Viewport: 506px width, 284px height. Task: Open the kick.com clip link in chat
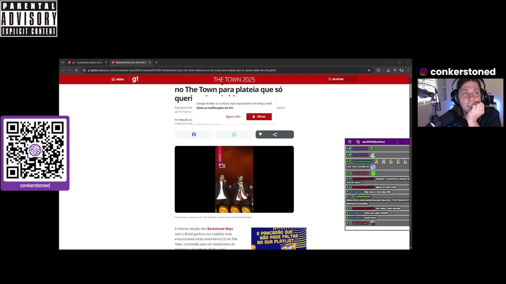(378, 202)
